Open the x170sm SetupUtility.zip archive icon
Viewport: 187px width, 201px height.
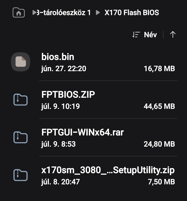21,175
